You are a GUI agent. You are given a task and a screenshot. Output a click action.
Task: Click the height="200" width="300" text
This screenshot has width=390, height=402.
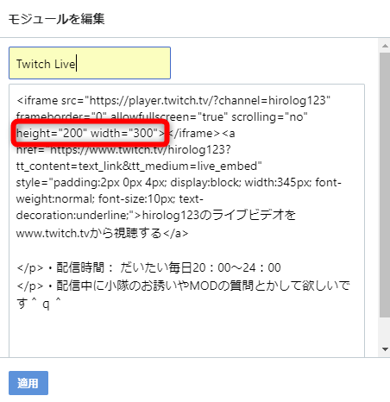pos(91,133)
